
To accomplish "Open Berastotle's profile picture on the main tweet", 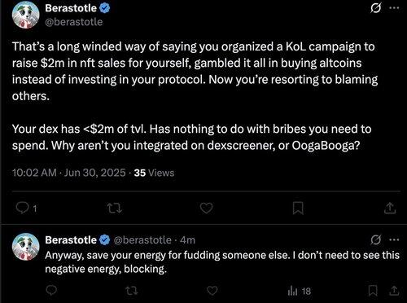I will tap(25, 15).
